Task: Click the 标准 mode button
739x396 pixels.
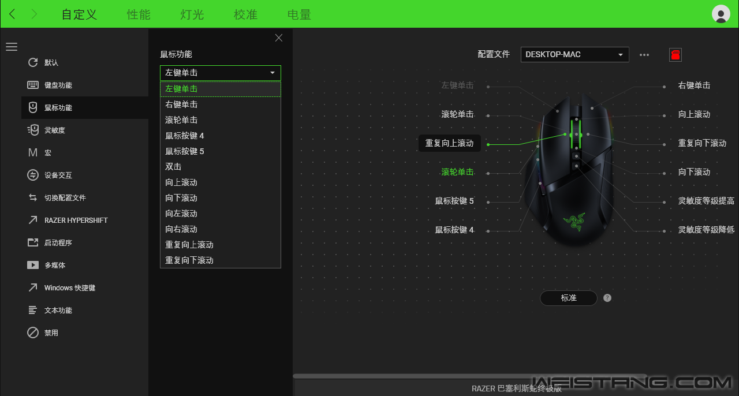Action: pyautogui.click(x=568, y=298)
